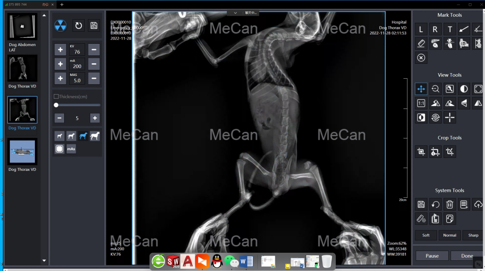Click the refresh arrow in exposure panel
Image resolution: width=485 pixels, height=271 pixels.
pyautogui.click(x=79, y=26)
